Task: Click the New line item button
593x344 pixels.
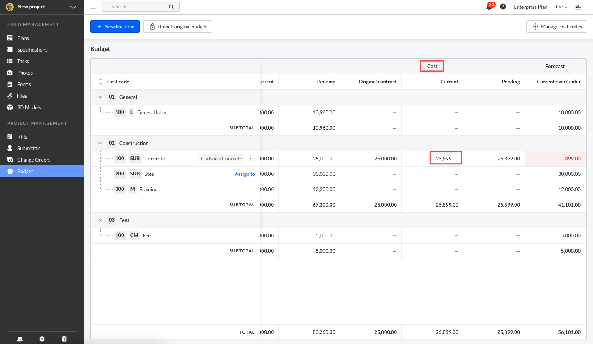Action: click(115, 27)
